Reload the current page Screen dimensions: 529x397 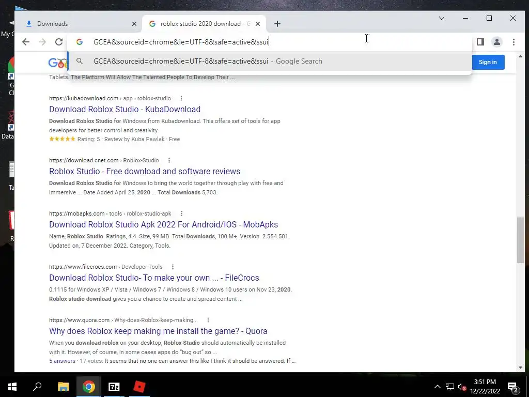(x=59, y=42)
